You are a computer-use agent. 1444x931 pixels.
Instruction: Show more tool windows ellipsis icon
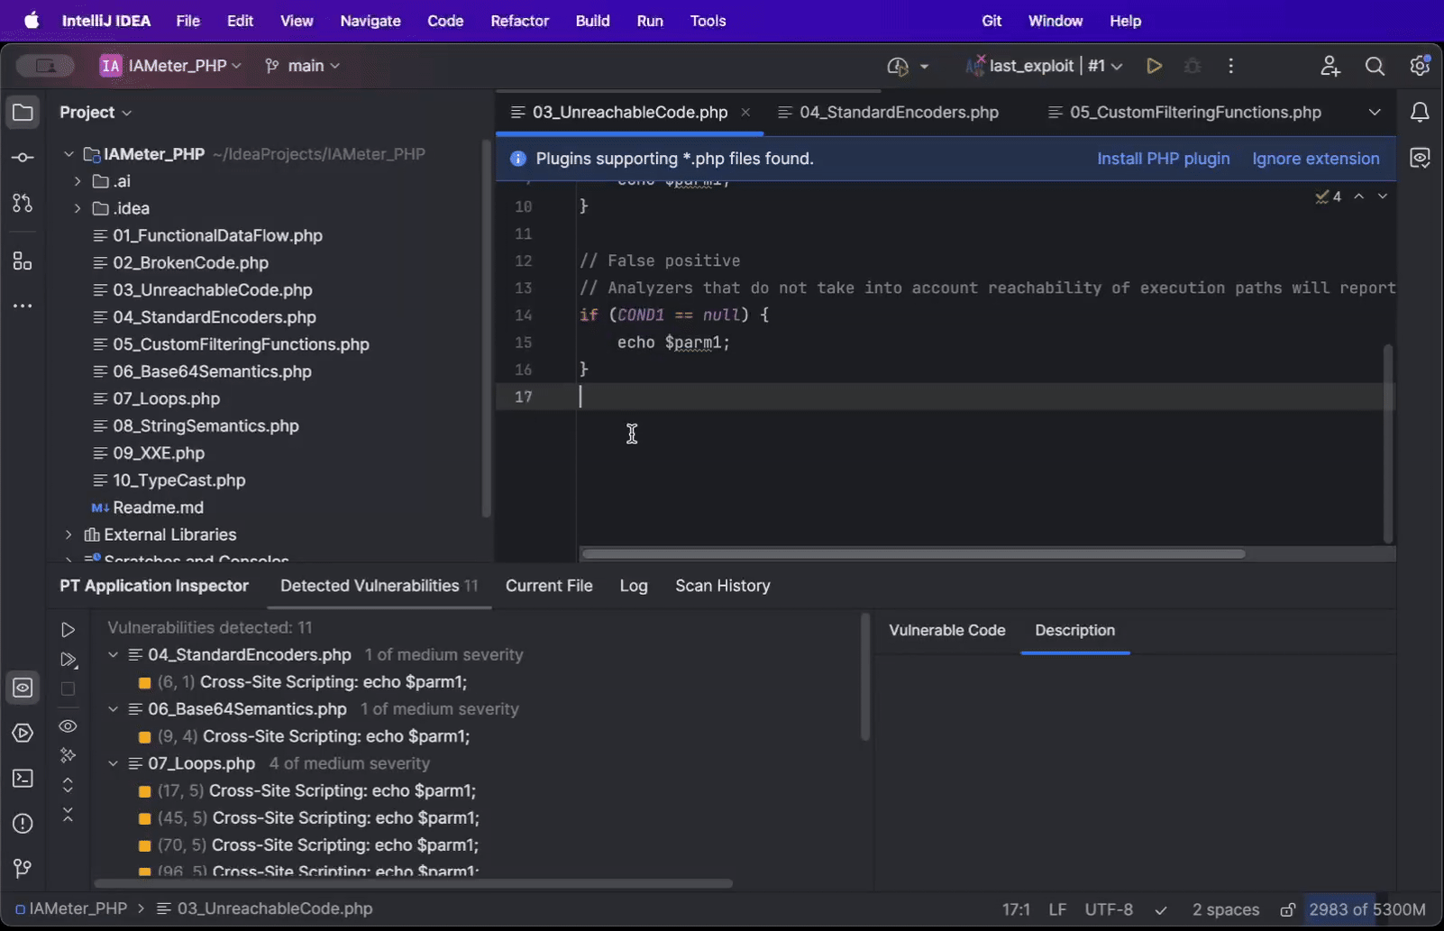[23, 306]
